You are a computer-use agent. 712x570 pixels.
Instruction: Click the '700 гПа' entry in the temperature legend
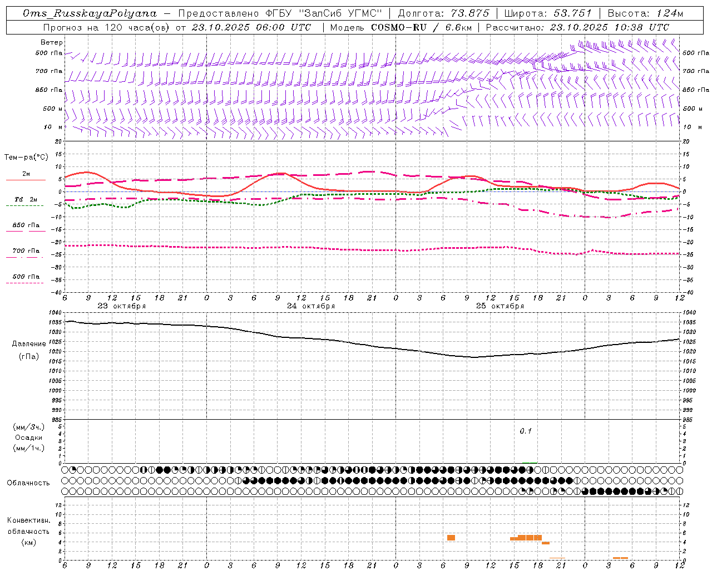coord(26,251)
